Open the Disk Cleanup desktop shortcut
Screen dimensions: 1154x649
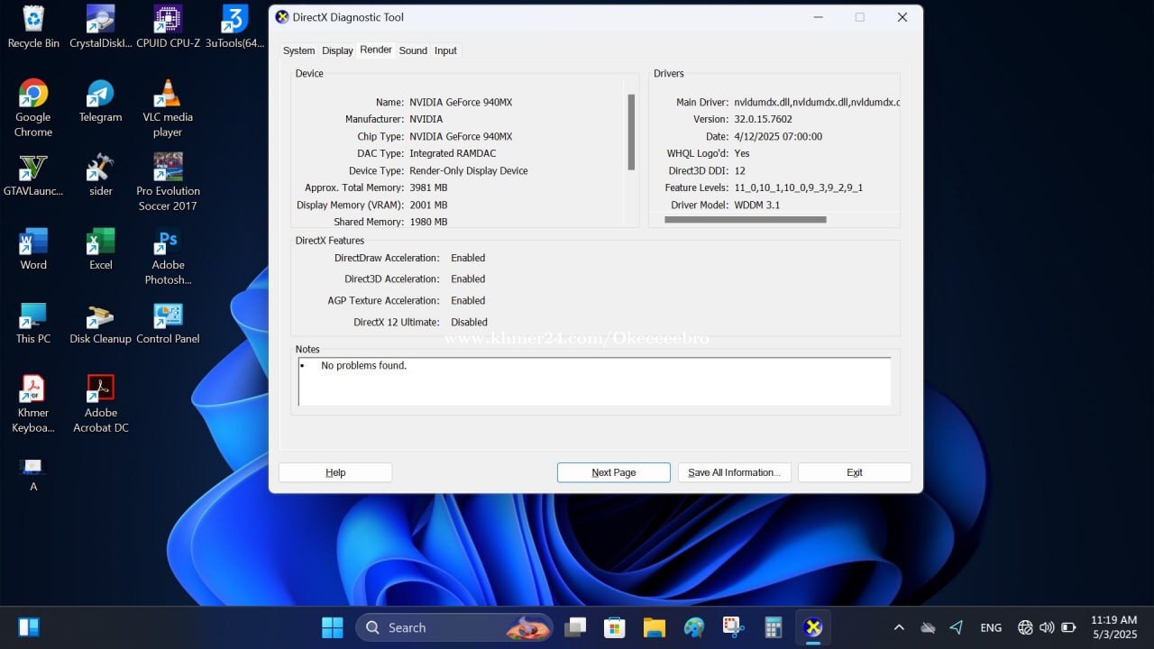(101, 323)
